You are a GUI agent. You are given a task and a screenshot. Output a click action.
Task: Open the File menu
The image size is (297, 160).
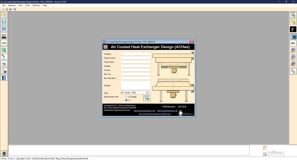[x=4, y=6]
